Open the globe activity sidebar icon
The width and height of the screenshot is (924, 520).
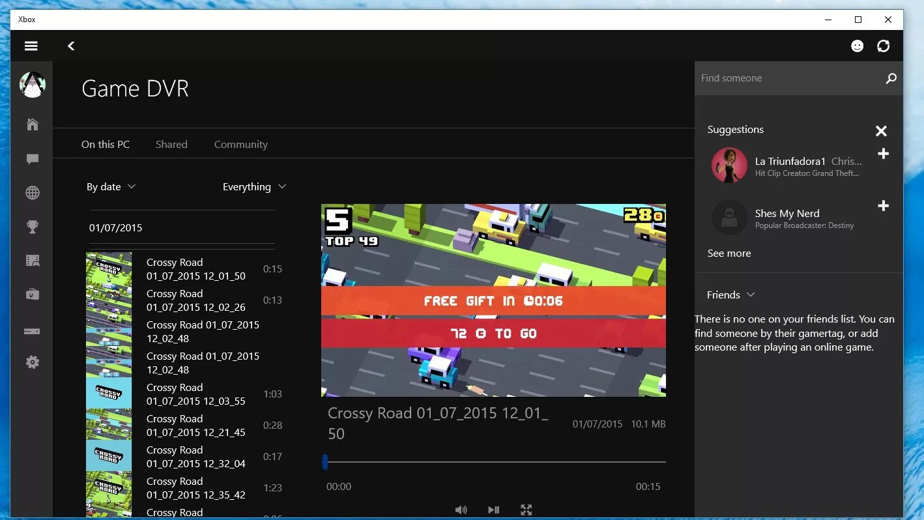(x=32, y=193)
